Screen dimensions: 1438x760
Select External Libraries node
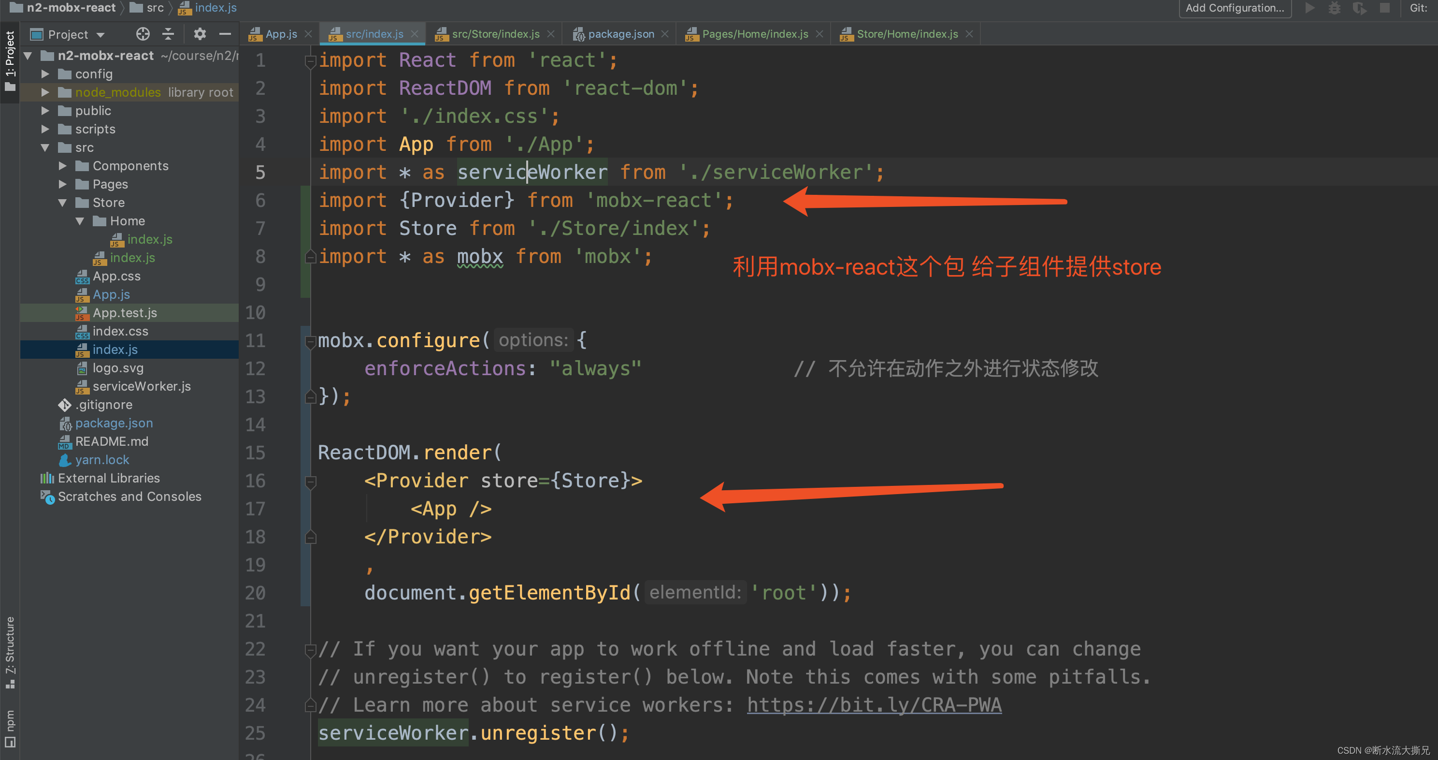click(x=109, y=479)
